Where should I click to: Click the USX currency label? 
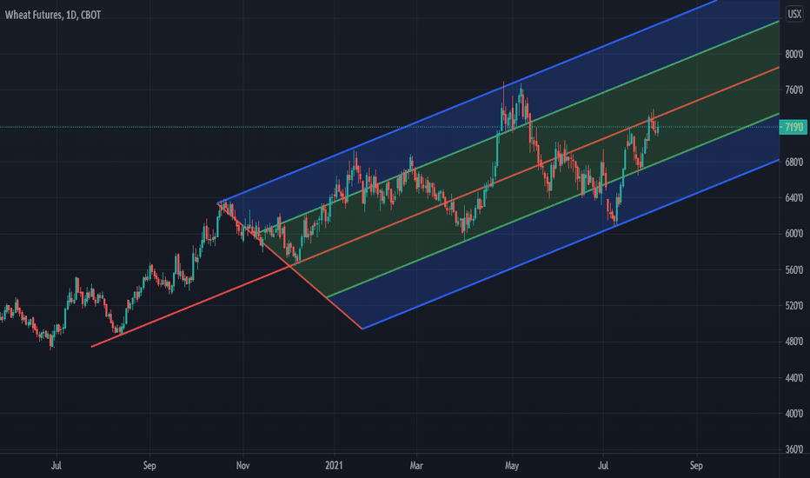click(x=794, y=14)
